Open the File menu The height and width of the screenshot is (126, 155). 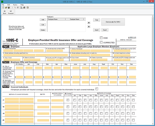3,5
